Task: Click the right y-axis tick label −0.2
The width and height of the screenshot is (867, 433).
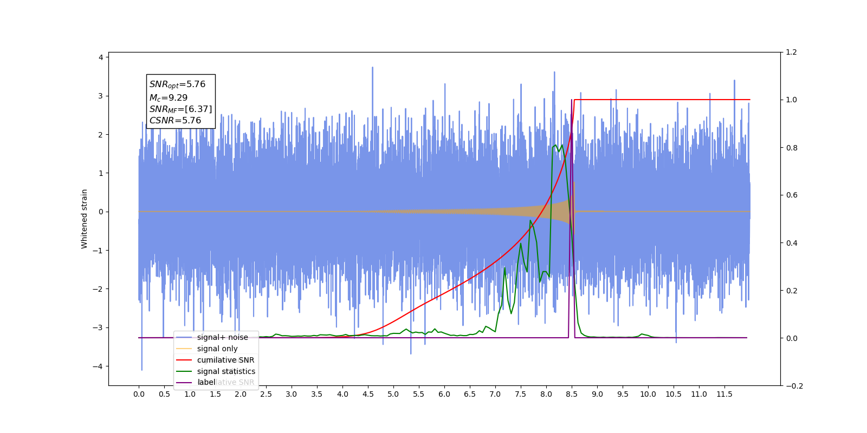Action: (x=794, y=386)
